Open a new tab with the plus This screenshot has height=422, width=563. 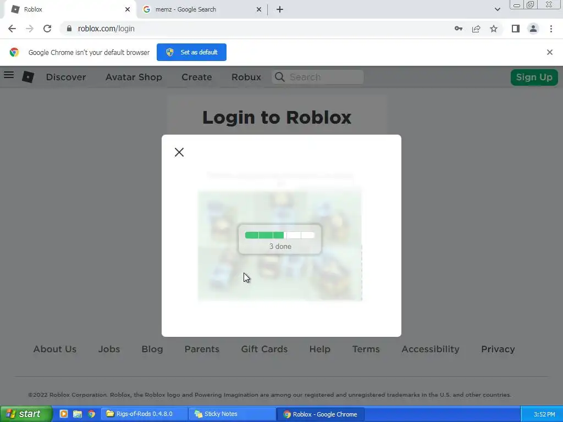coord(280,9)
